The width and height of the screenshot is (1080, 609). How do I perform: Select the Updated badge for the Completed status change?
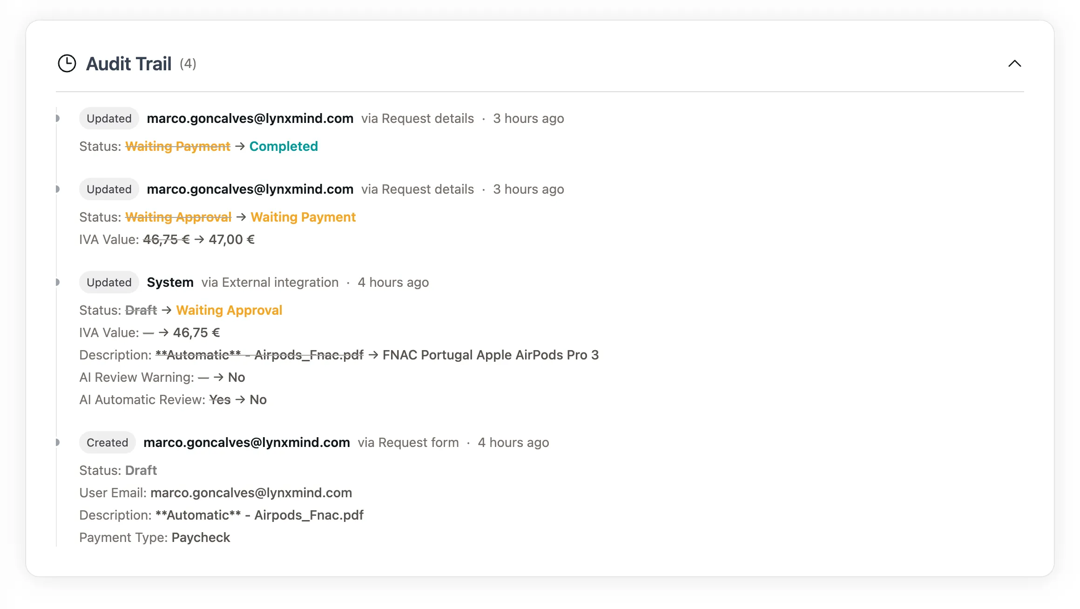[x=109, y=119]
